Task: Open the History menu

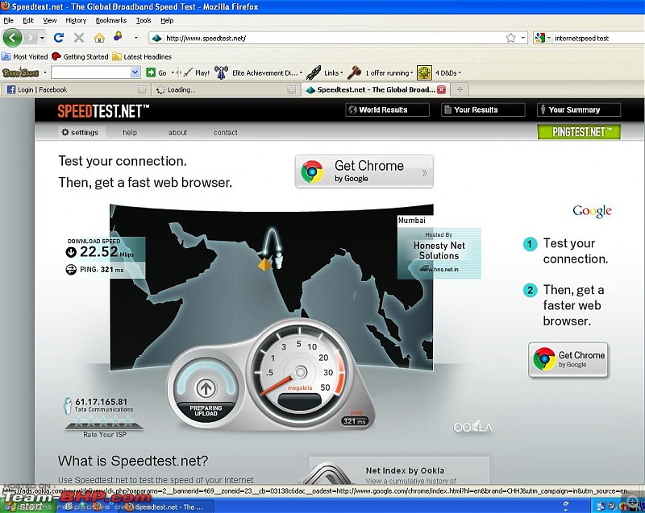Action: pos(76,20)
